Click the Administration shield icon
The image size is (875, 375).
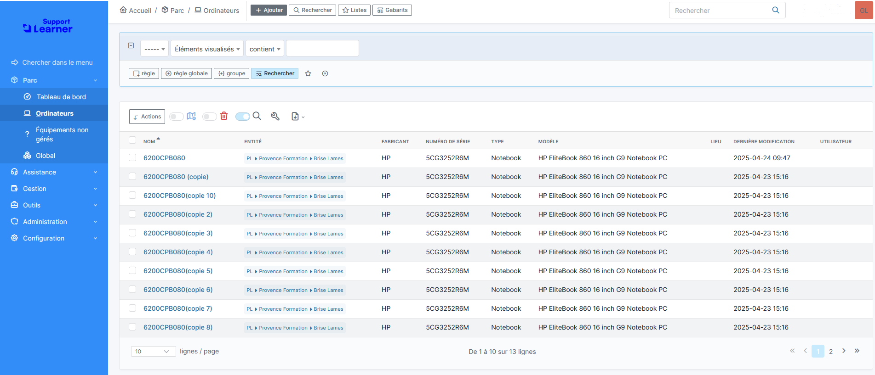[15, 222]
